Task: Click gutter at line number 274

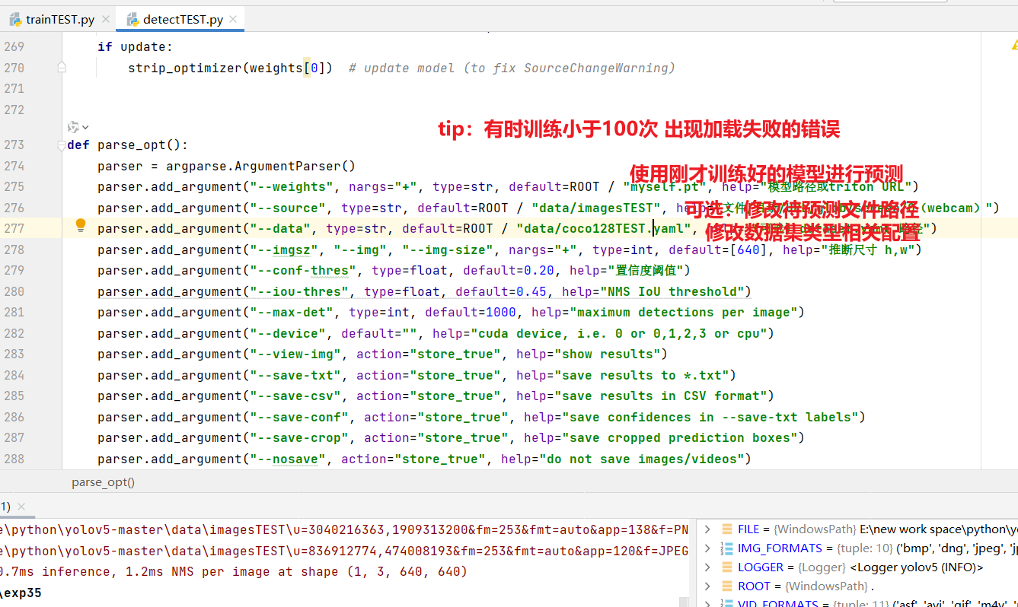Action: click(14, 166)
